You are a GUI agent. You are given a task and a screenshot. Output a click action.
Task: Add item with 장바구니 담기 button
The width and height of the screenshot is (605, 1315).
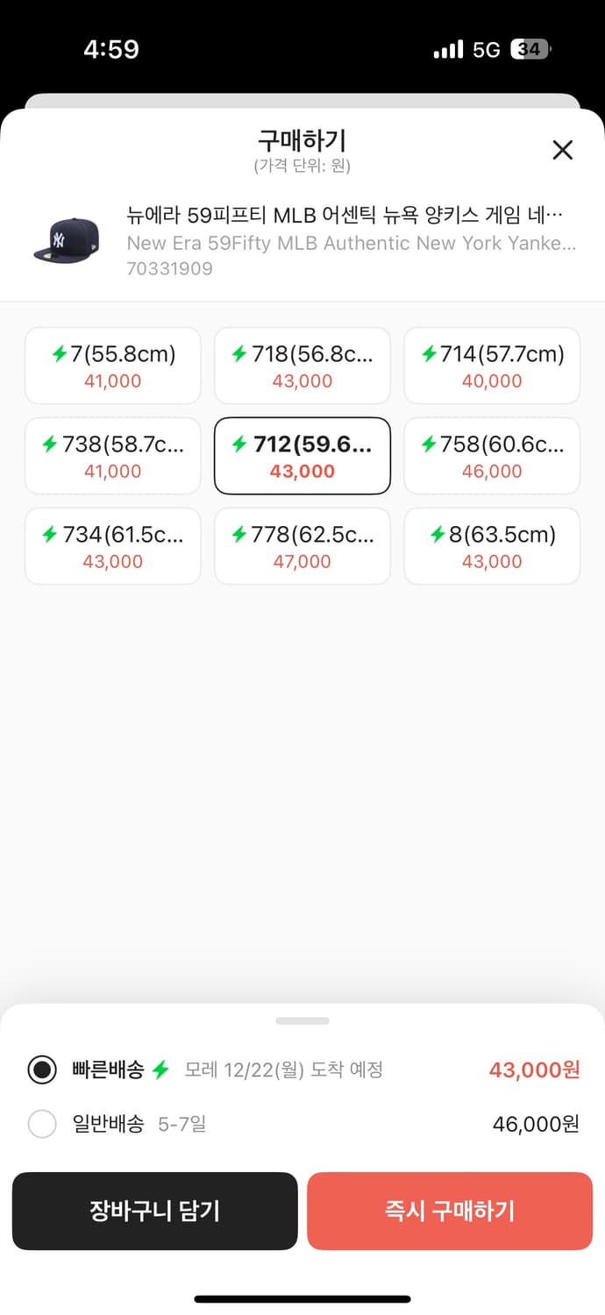tap(154, 1211)
